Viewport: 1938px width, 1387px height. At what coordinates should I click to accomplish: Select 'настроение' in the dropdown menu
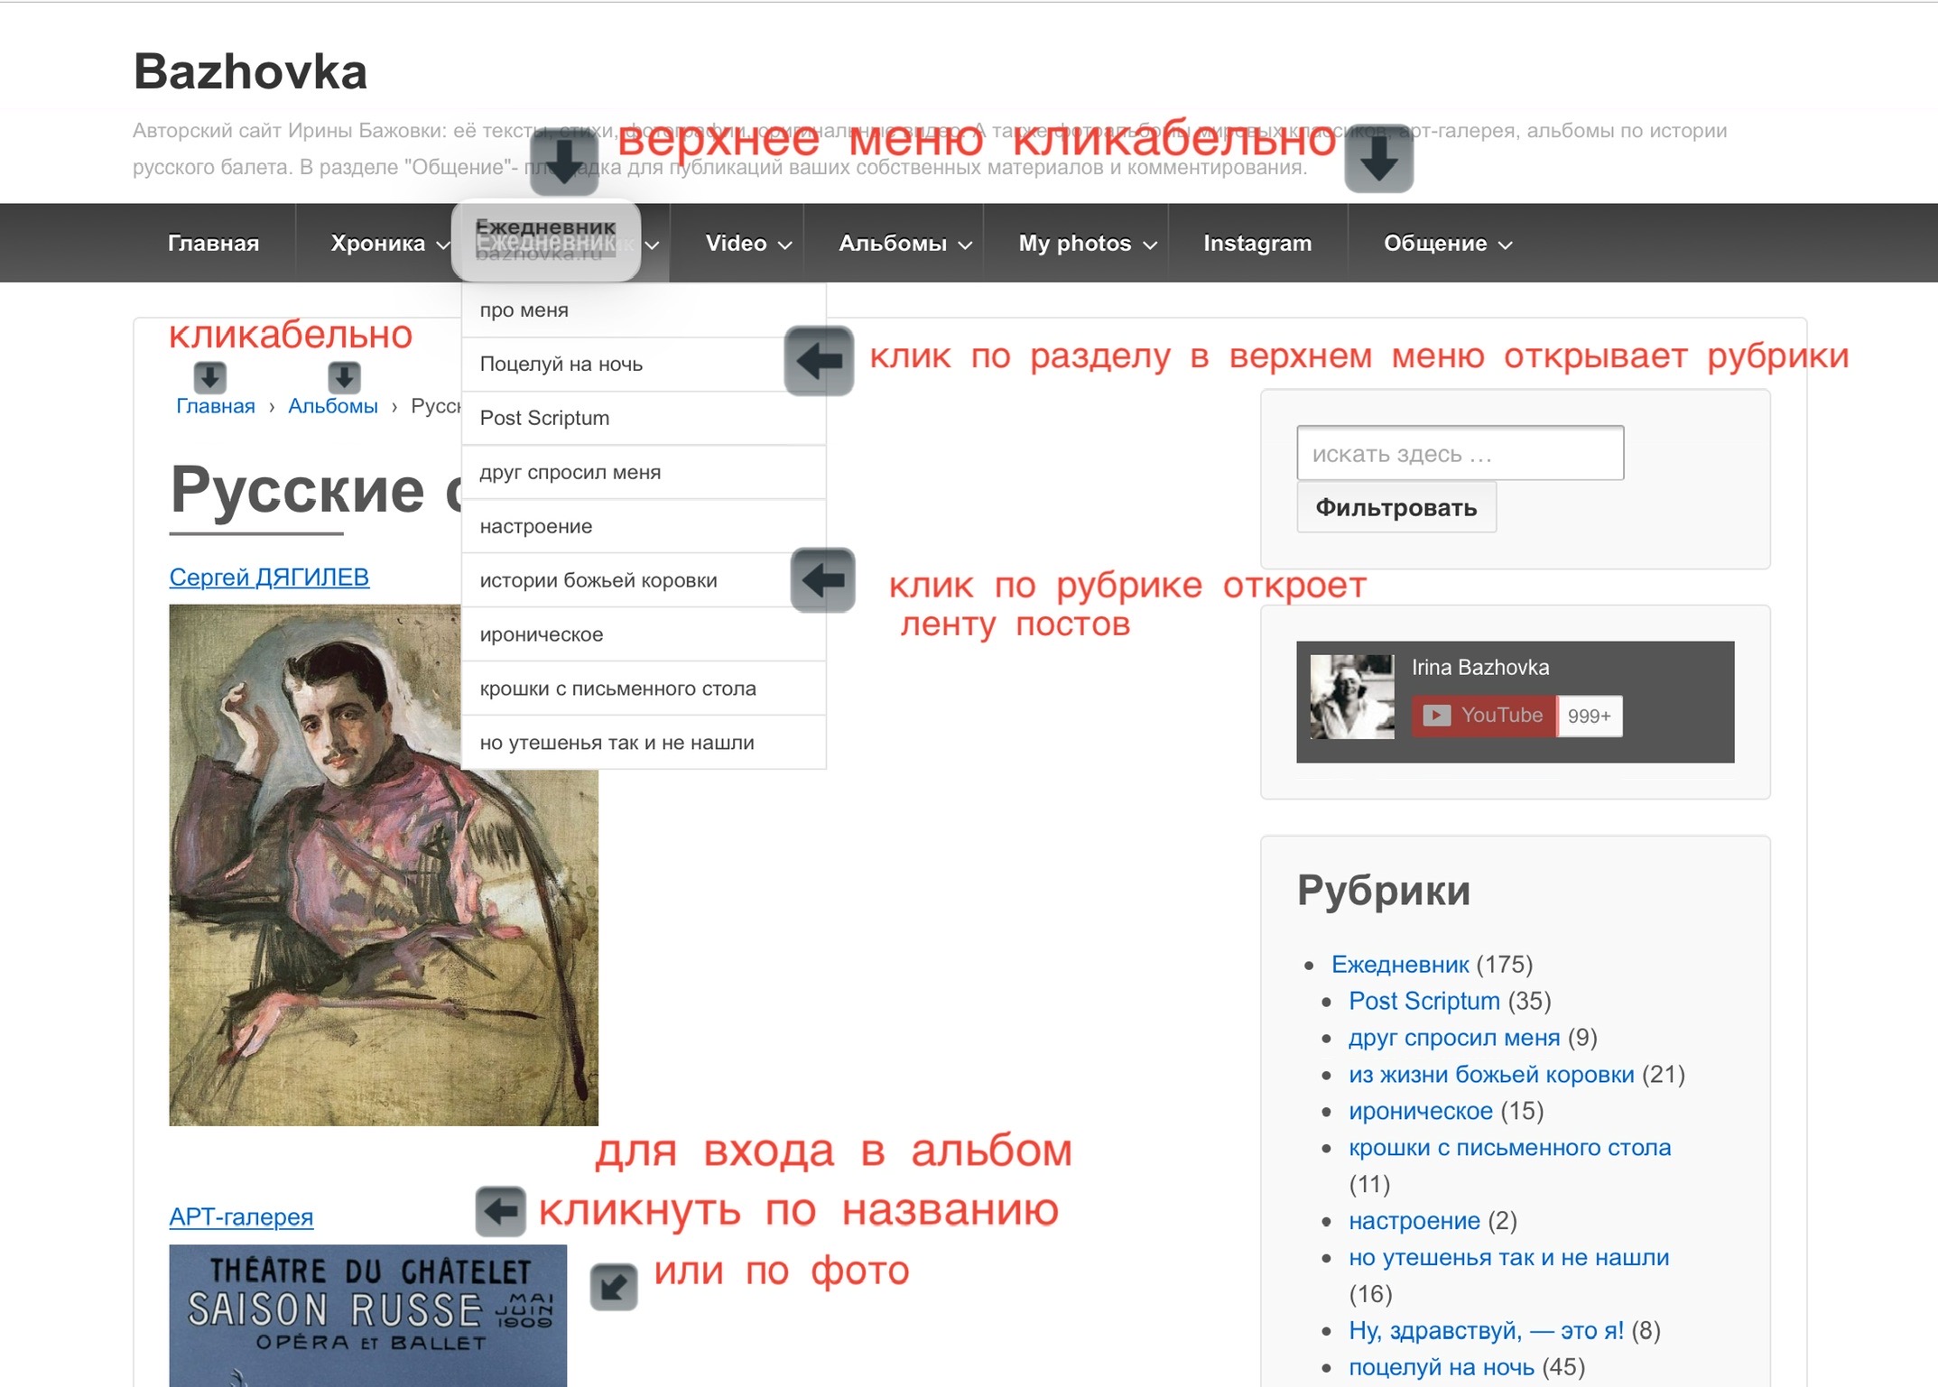[644, 527]
